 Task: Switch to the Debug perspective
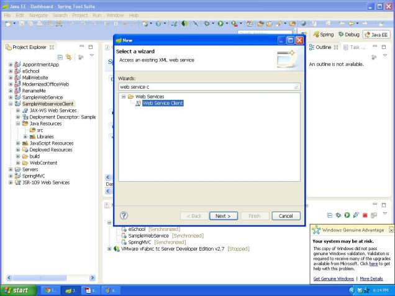(x=349, y=35)
